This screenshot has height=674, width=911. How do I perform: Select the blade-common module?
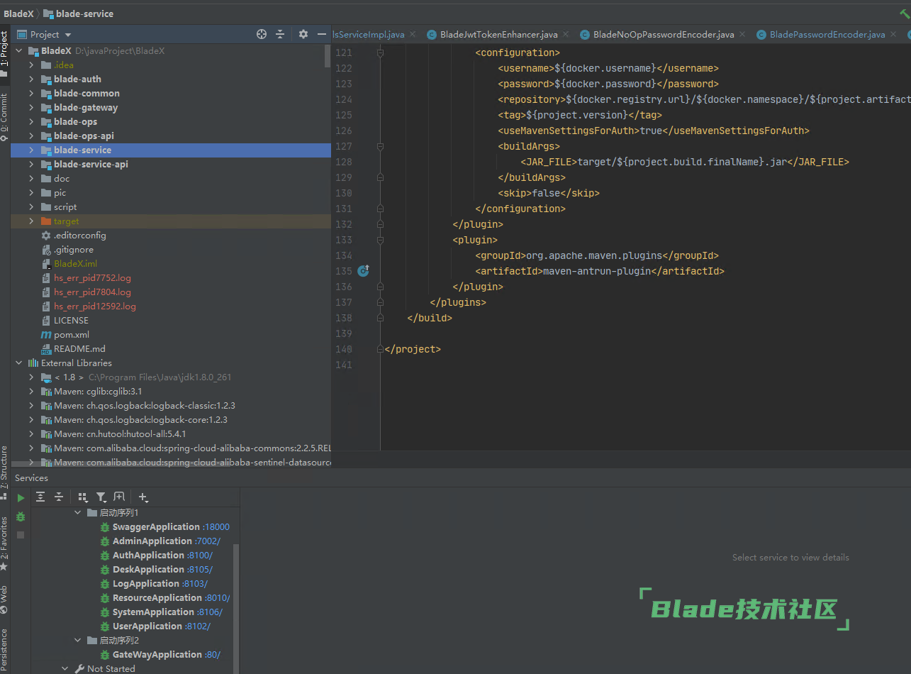(86, 93)
